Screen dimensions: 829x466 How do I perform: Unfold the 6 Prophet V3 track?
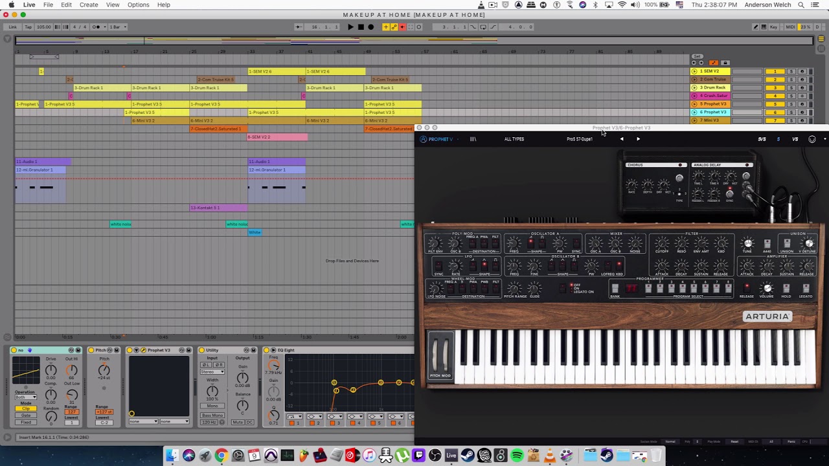694,112
